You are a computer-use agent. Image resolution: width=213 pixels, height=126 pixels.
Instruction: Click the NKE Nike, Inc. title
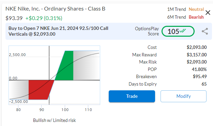(x=55, y=9)
